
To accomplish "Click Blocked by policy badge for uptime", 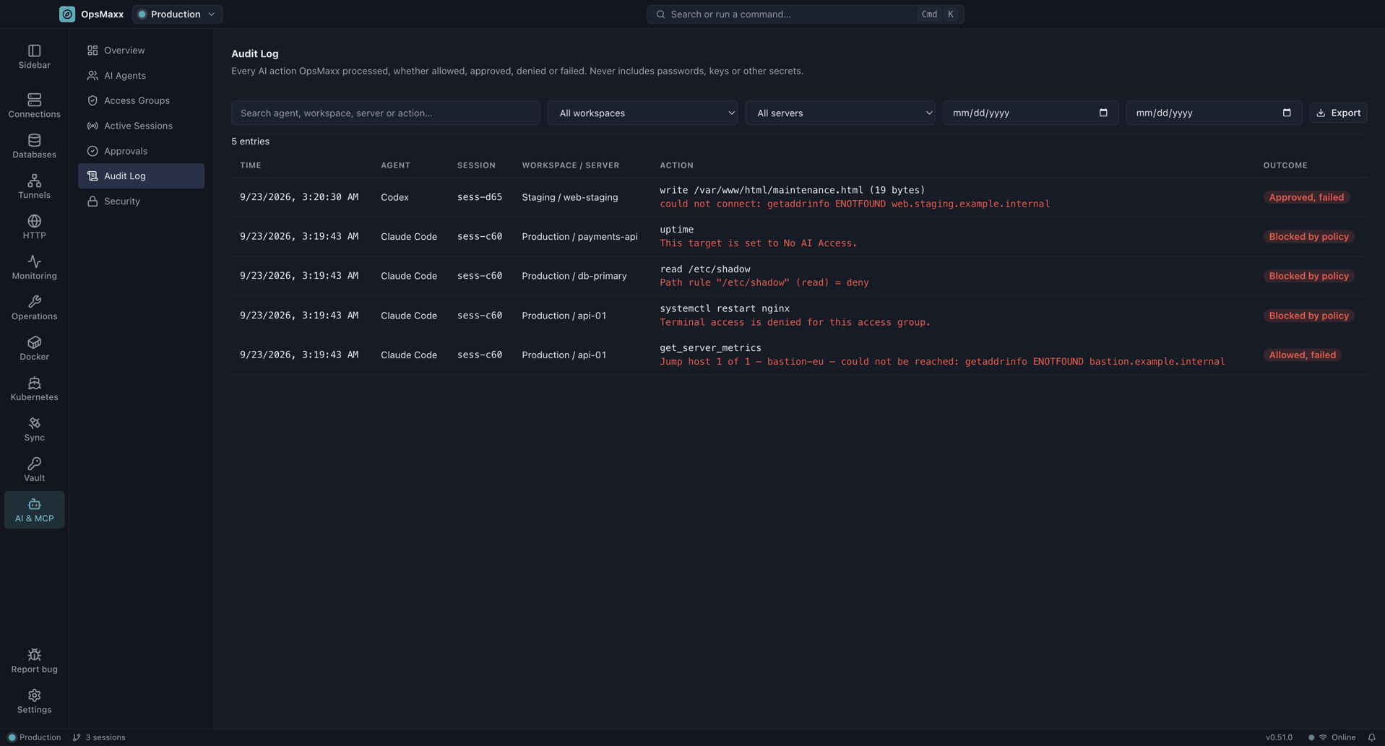I will click(1308, 237).
